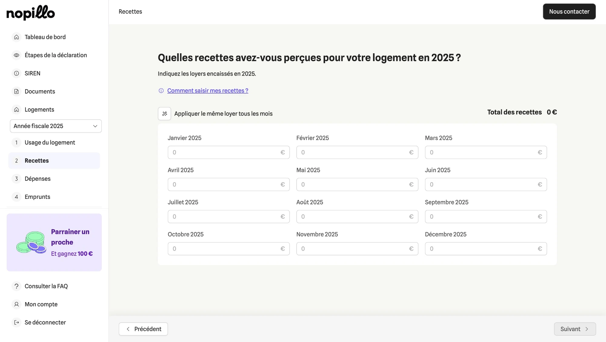Screen dimensions: 606x342
Task: Click the SIREN info icon
Action: pos(17,73)
